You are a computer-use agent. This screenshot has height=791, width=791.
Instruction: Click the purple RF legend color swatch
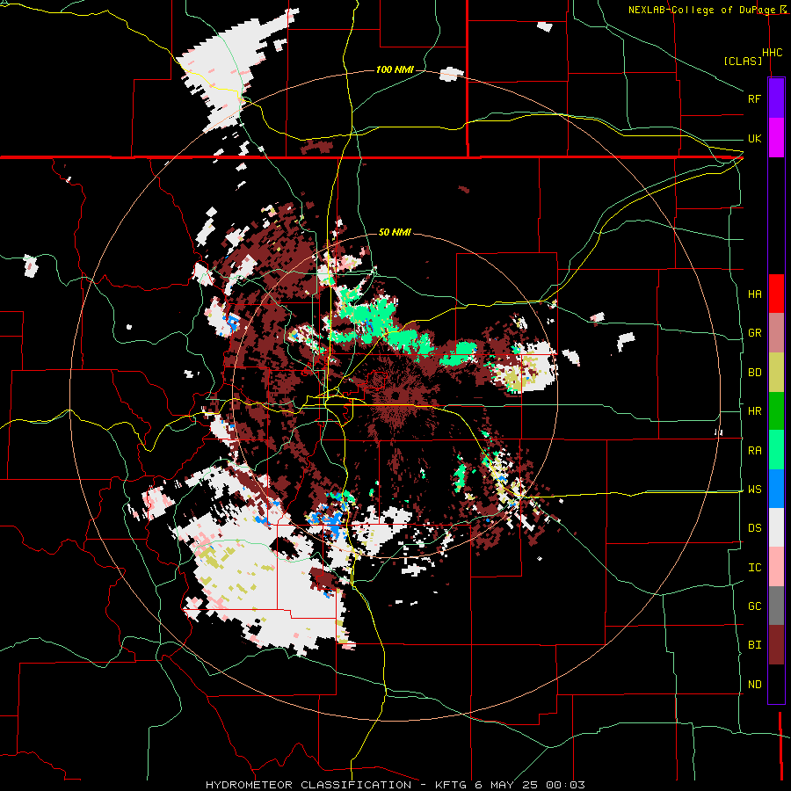776,98
